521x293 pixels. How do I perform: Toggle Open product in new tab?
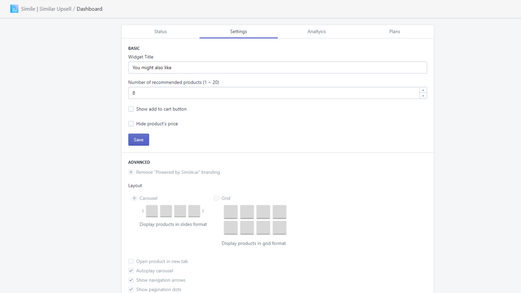[x=131, y=261]
